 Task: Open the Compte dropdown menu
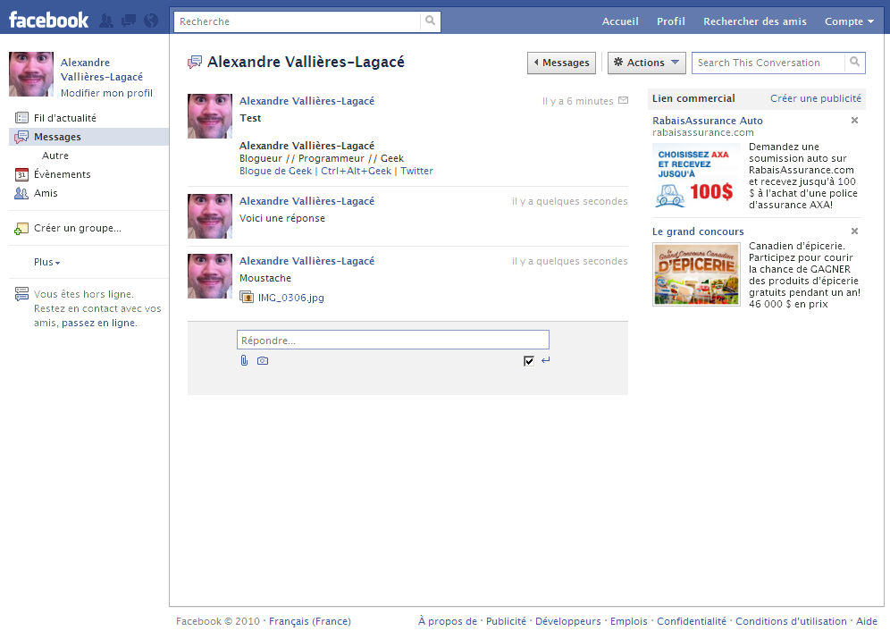point(849,21)
